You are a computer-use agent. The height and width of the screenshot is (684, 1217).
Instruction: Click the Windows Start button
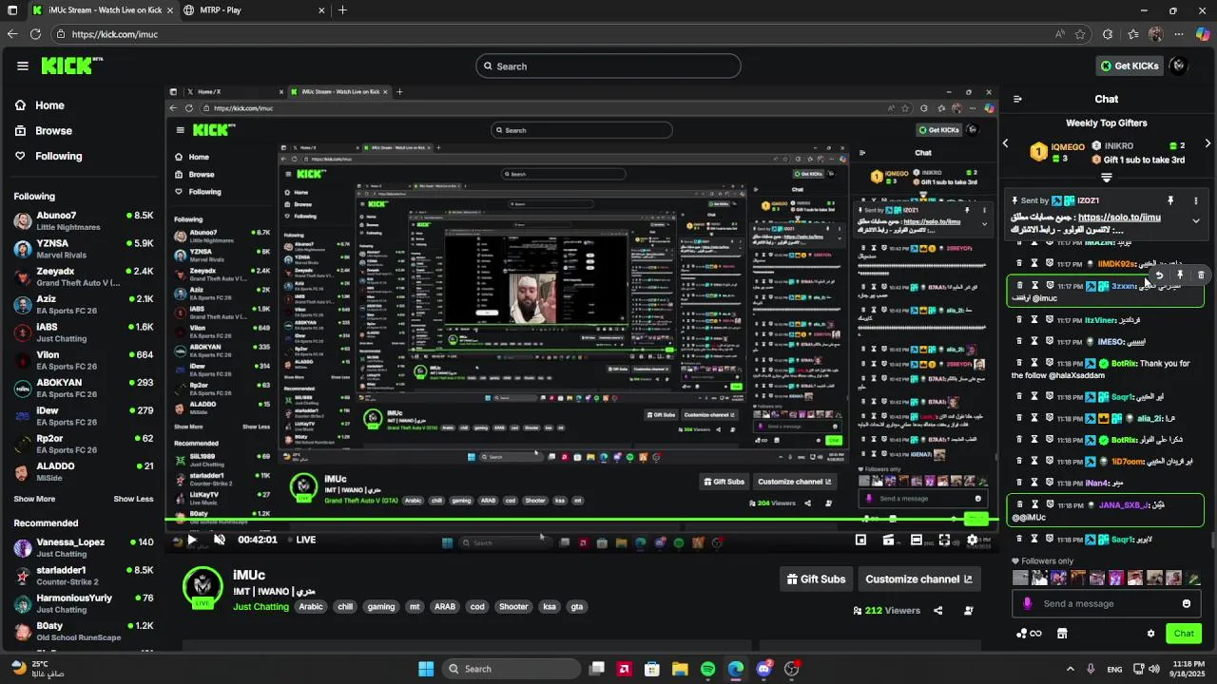click(426, 669)
